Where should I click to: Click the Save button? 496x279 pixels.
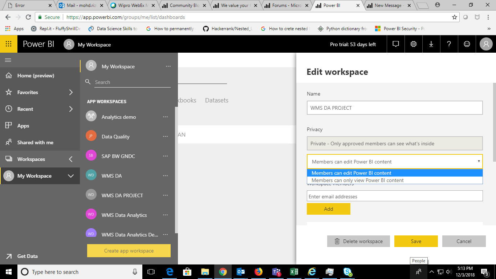coord(416,241)
